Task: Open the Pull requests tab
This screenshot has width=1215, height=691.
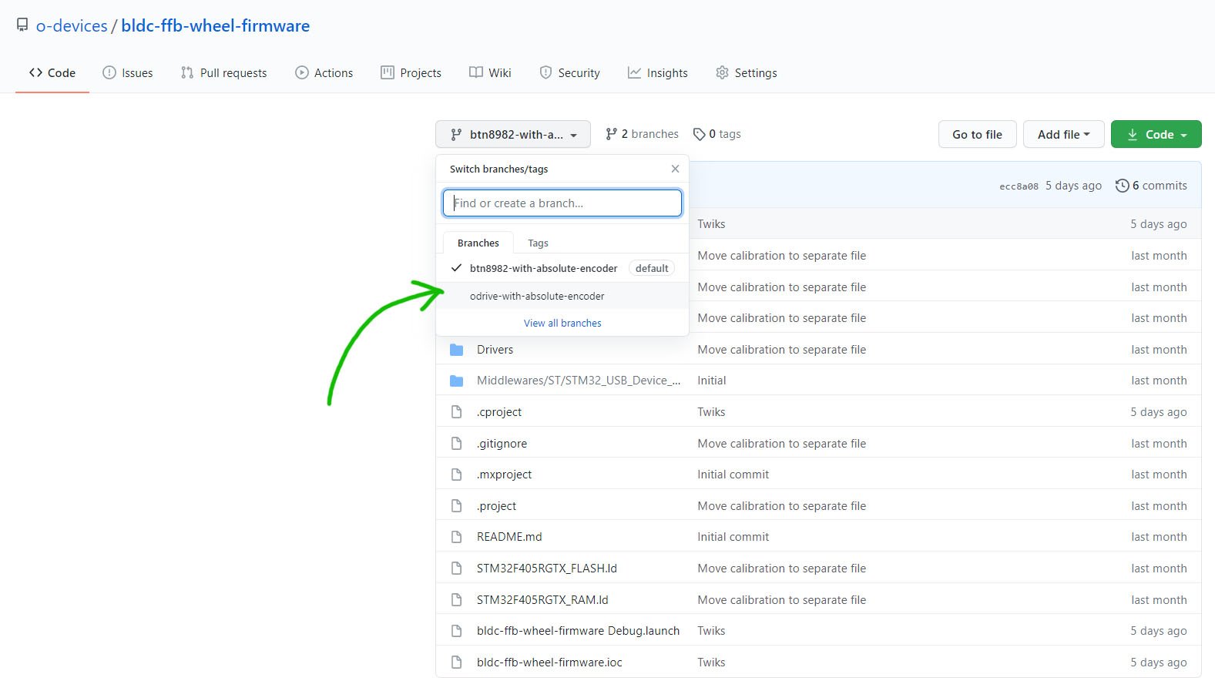Action: click(x=223, y=73)
